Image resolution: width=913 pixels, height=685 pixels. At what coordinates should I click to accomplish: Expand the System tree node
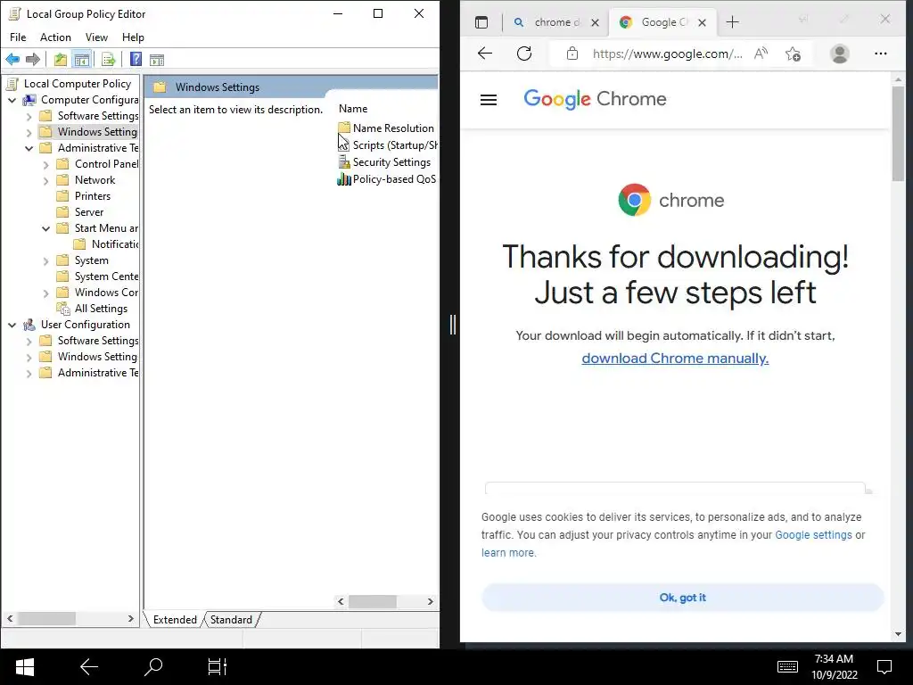46,261
